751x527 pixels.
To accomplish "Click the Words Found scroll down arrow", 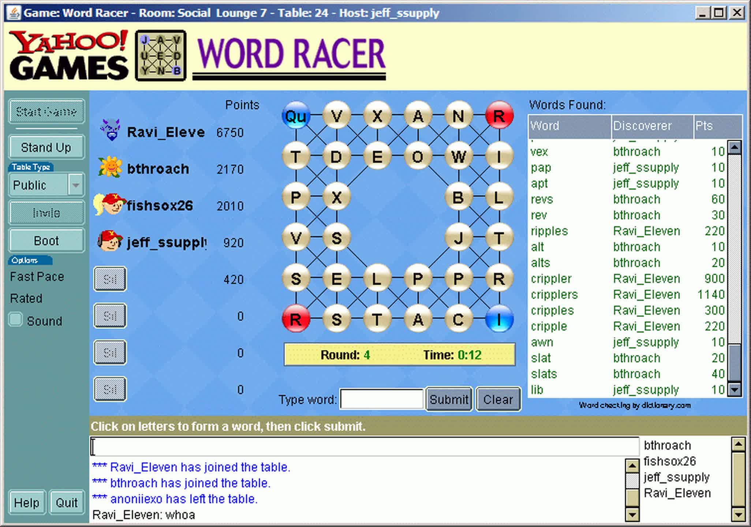I will click(x=735, y=389).
